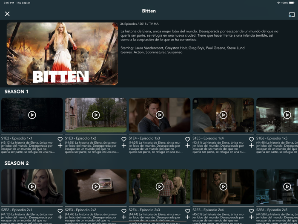Viewport: 298px width, 224px height.
Task: Tap the S1E3 description starting (44:56)
Action: 92,147
